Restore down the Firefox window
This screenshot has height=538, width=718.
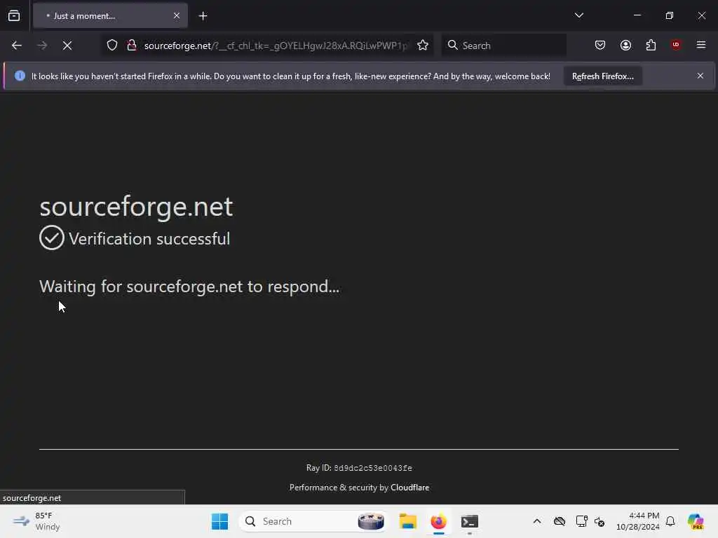click(x=669, y=15)
